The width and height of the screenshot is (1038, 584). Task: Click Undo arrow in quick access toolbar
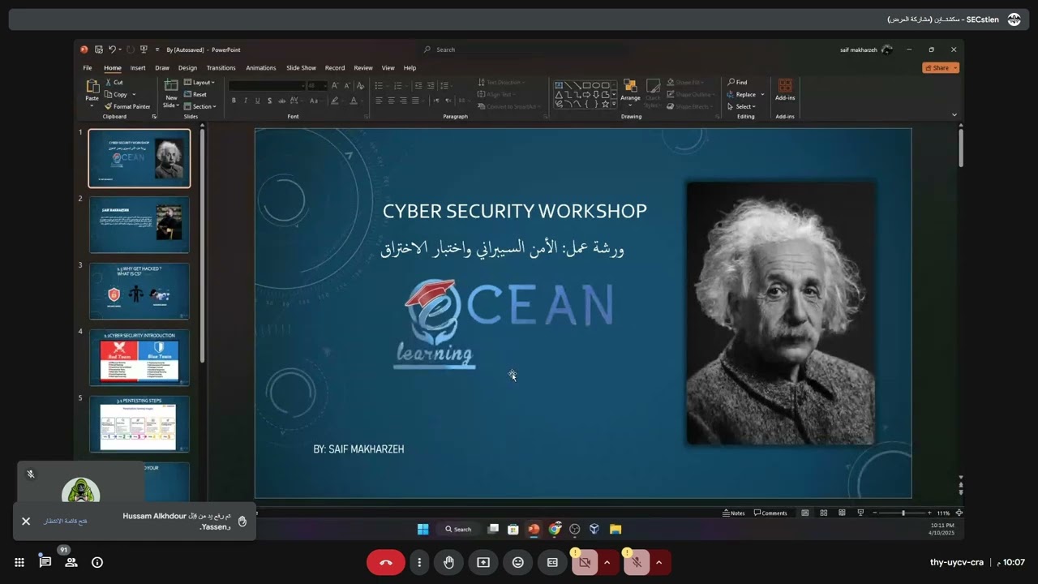pyautogui.click(x=112, y=49)
